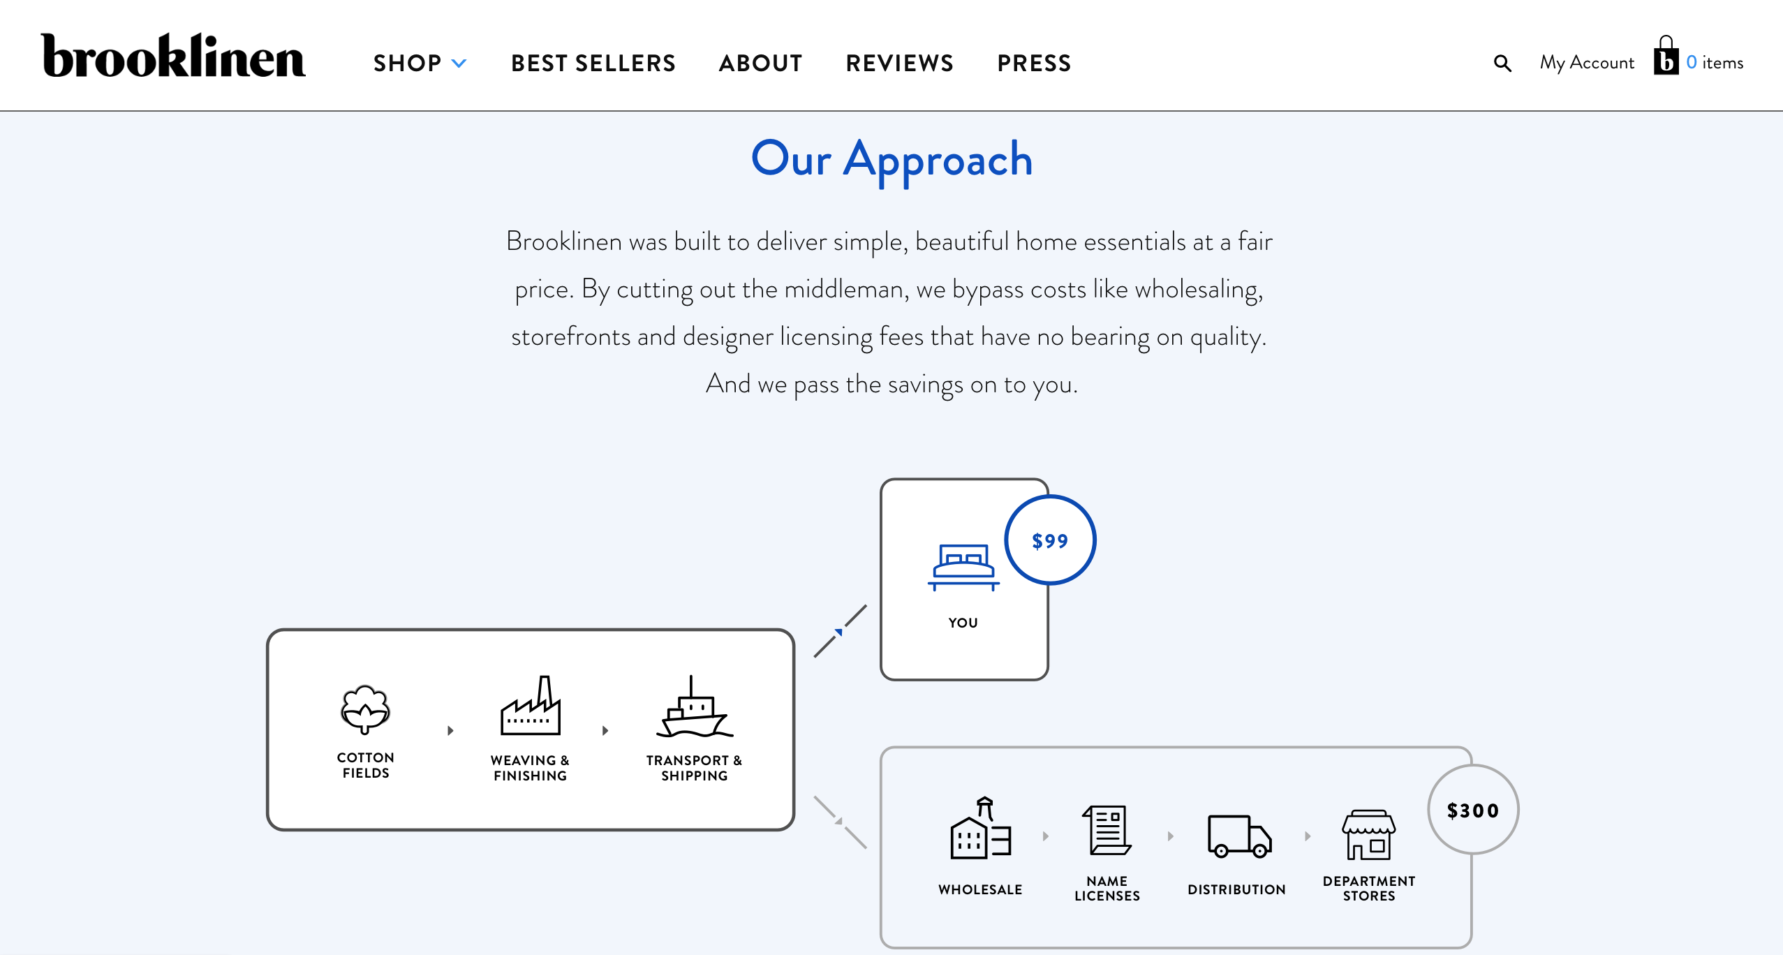Click the $300 gray price badge
Viewport: 1783px width, 955px height.
click(x=1472, y=810)
